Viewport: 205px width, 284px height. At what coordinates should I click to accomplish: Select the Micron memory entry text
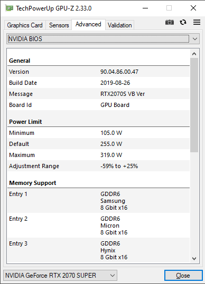click(110, 226)
